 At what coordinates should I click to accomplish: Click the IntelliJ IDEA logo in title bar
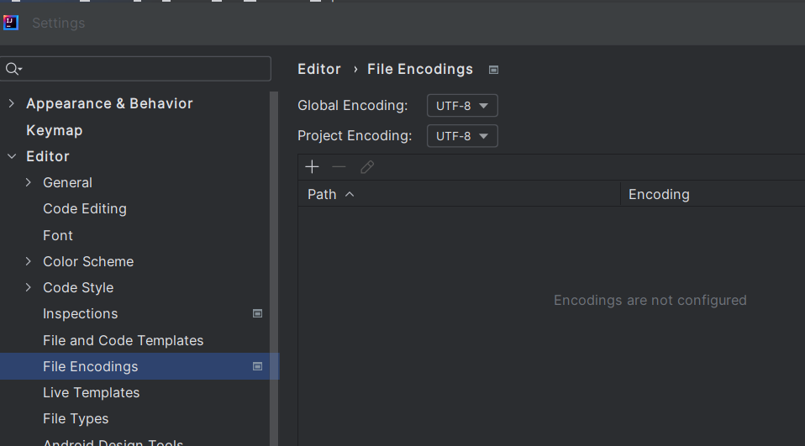[x=11, y=23]
